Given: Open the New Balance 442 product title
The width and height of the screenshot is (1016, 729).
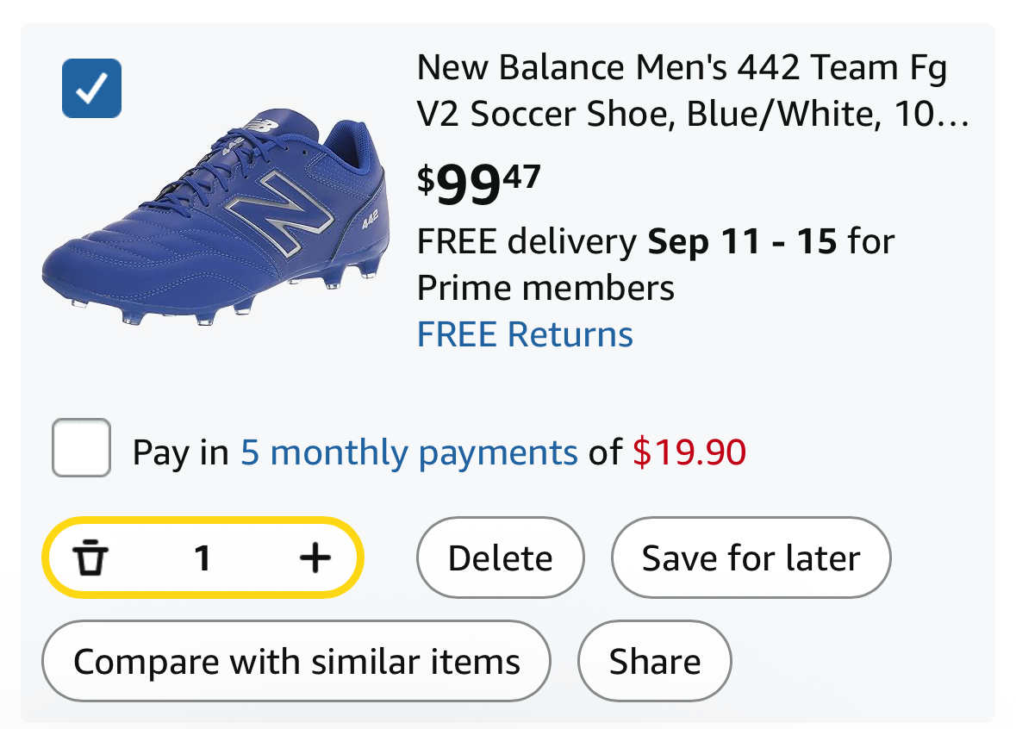Looking at the screenshot, I should click(680, 90).
